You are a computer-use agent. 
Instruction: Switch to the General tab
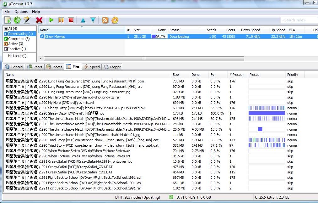point(14,67)
